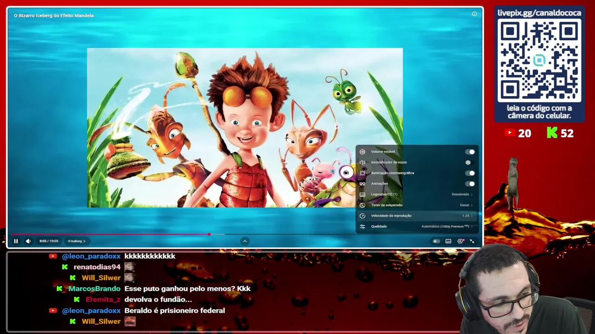
Task: Click the Kick icon beside viewer count 52
Action: (x=552, y=133)
